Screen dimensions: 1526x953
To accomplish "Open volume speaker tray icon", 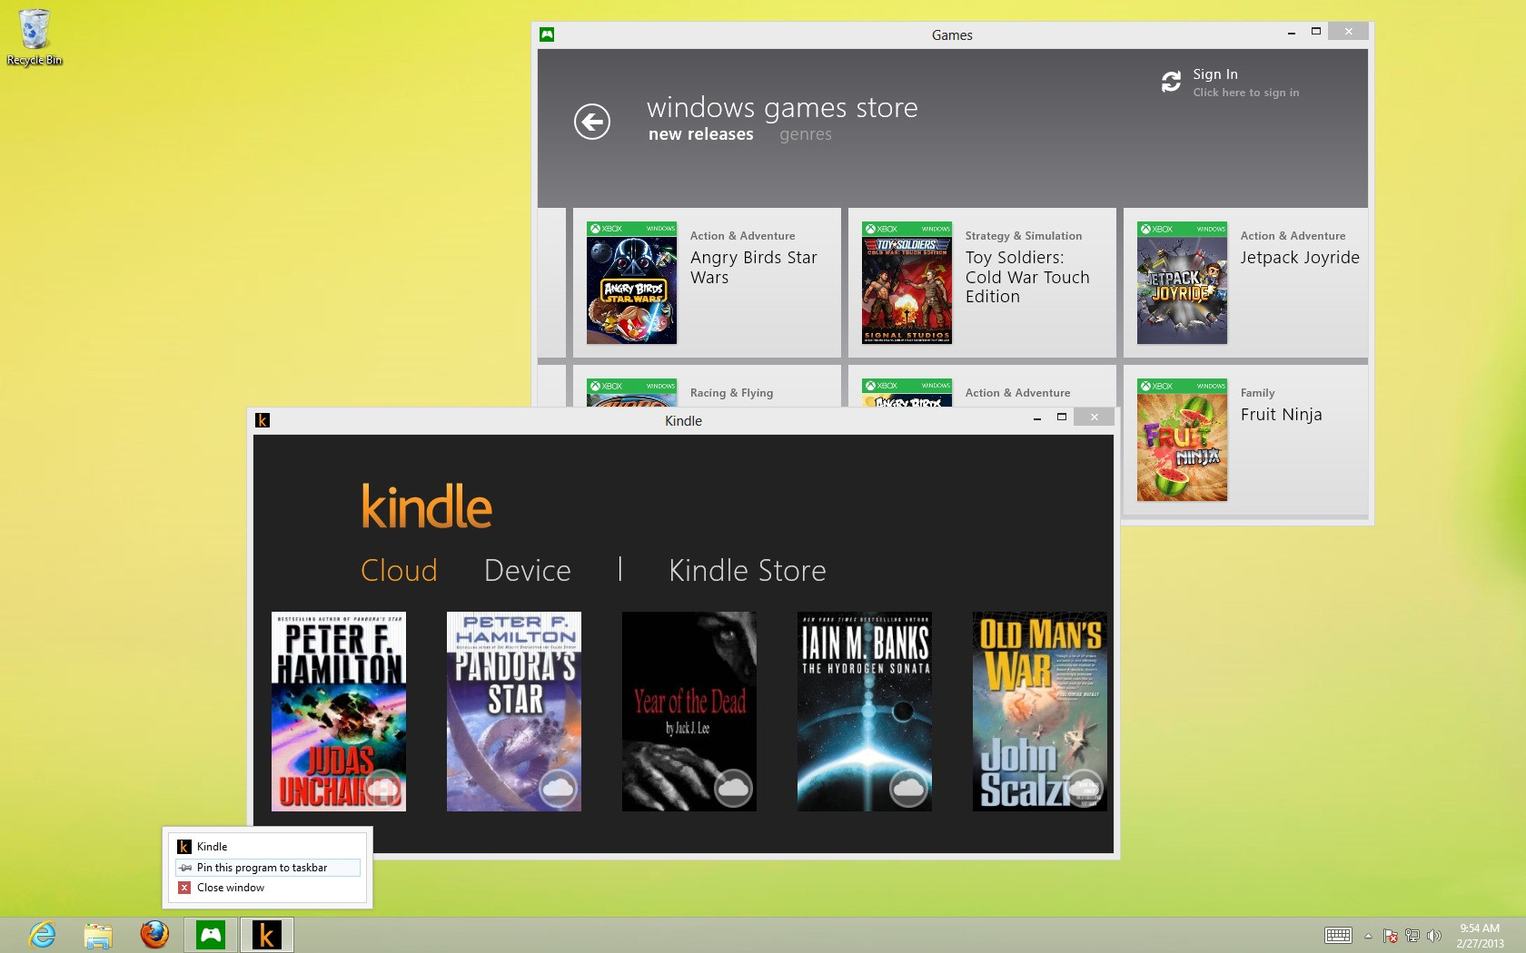I will (1434, 936).
